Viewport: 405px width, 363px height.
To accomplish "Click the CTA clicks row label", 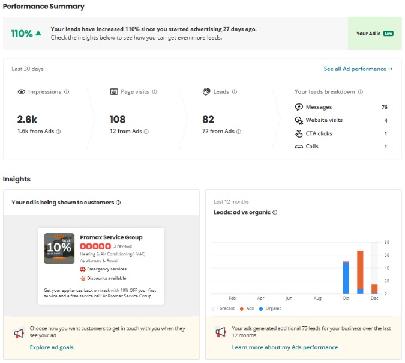I will click(x=319, y=133).
